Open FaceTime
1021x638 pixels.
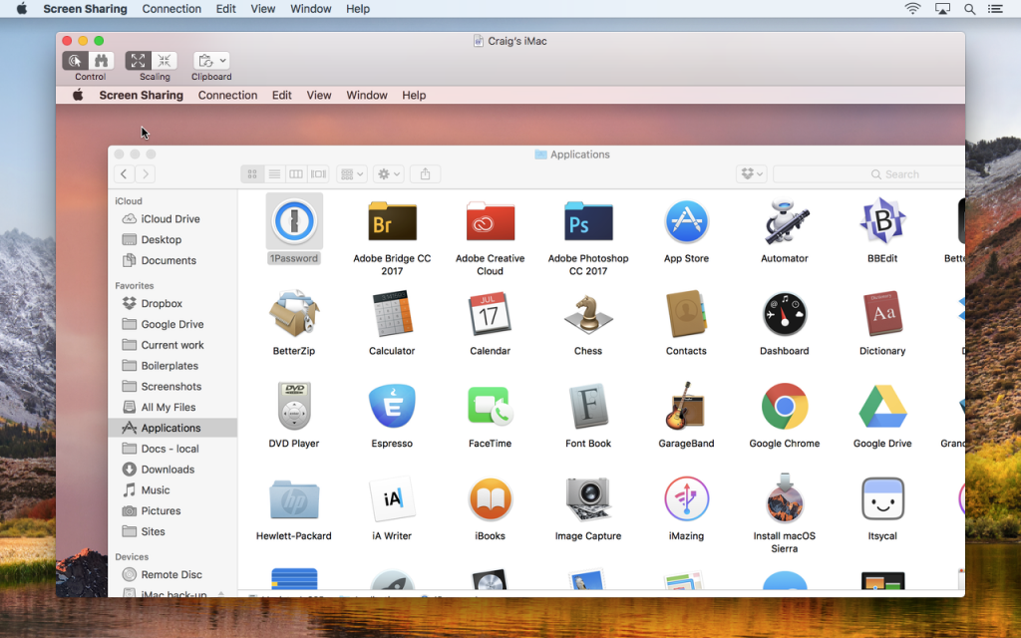point(491,407)
